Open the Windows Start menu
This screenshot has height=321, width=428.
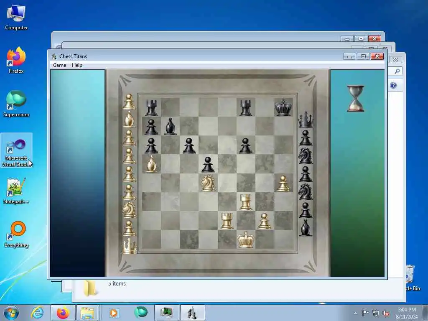(x=11, y=313)
